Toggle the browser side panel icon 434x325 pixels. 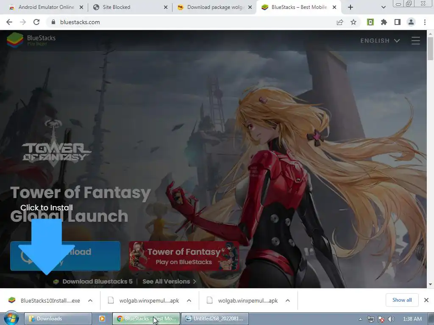point(398,22)
